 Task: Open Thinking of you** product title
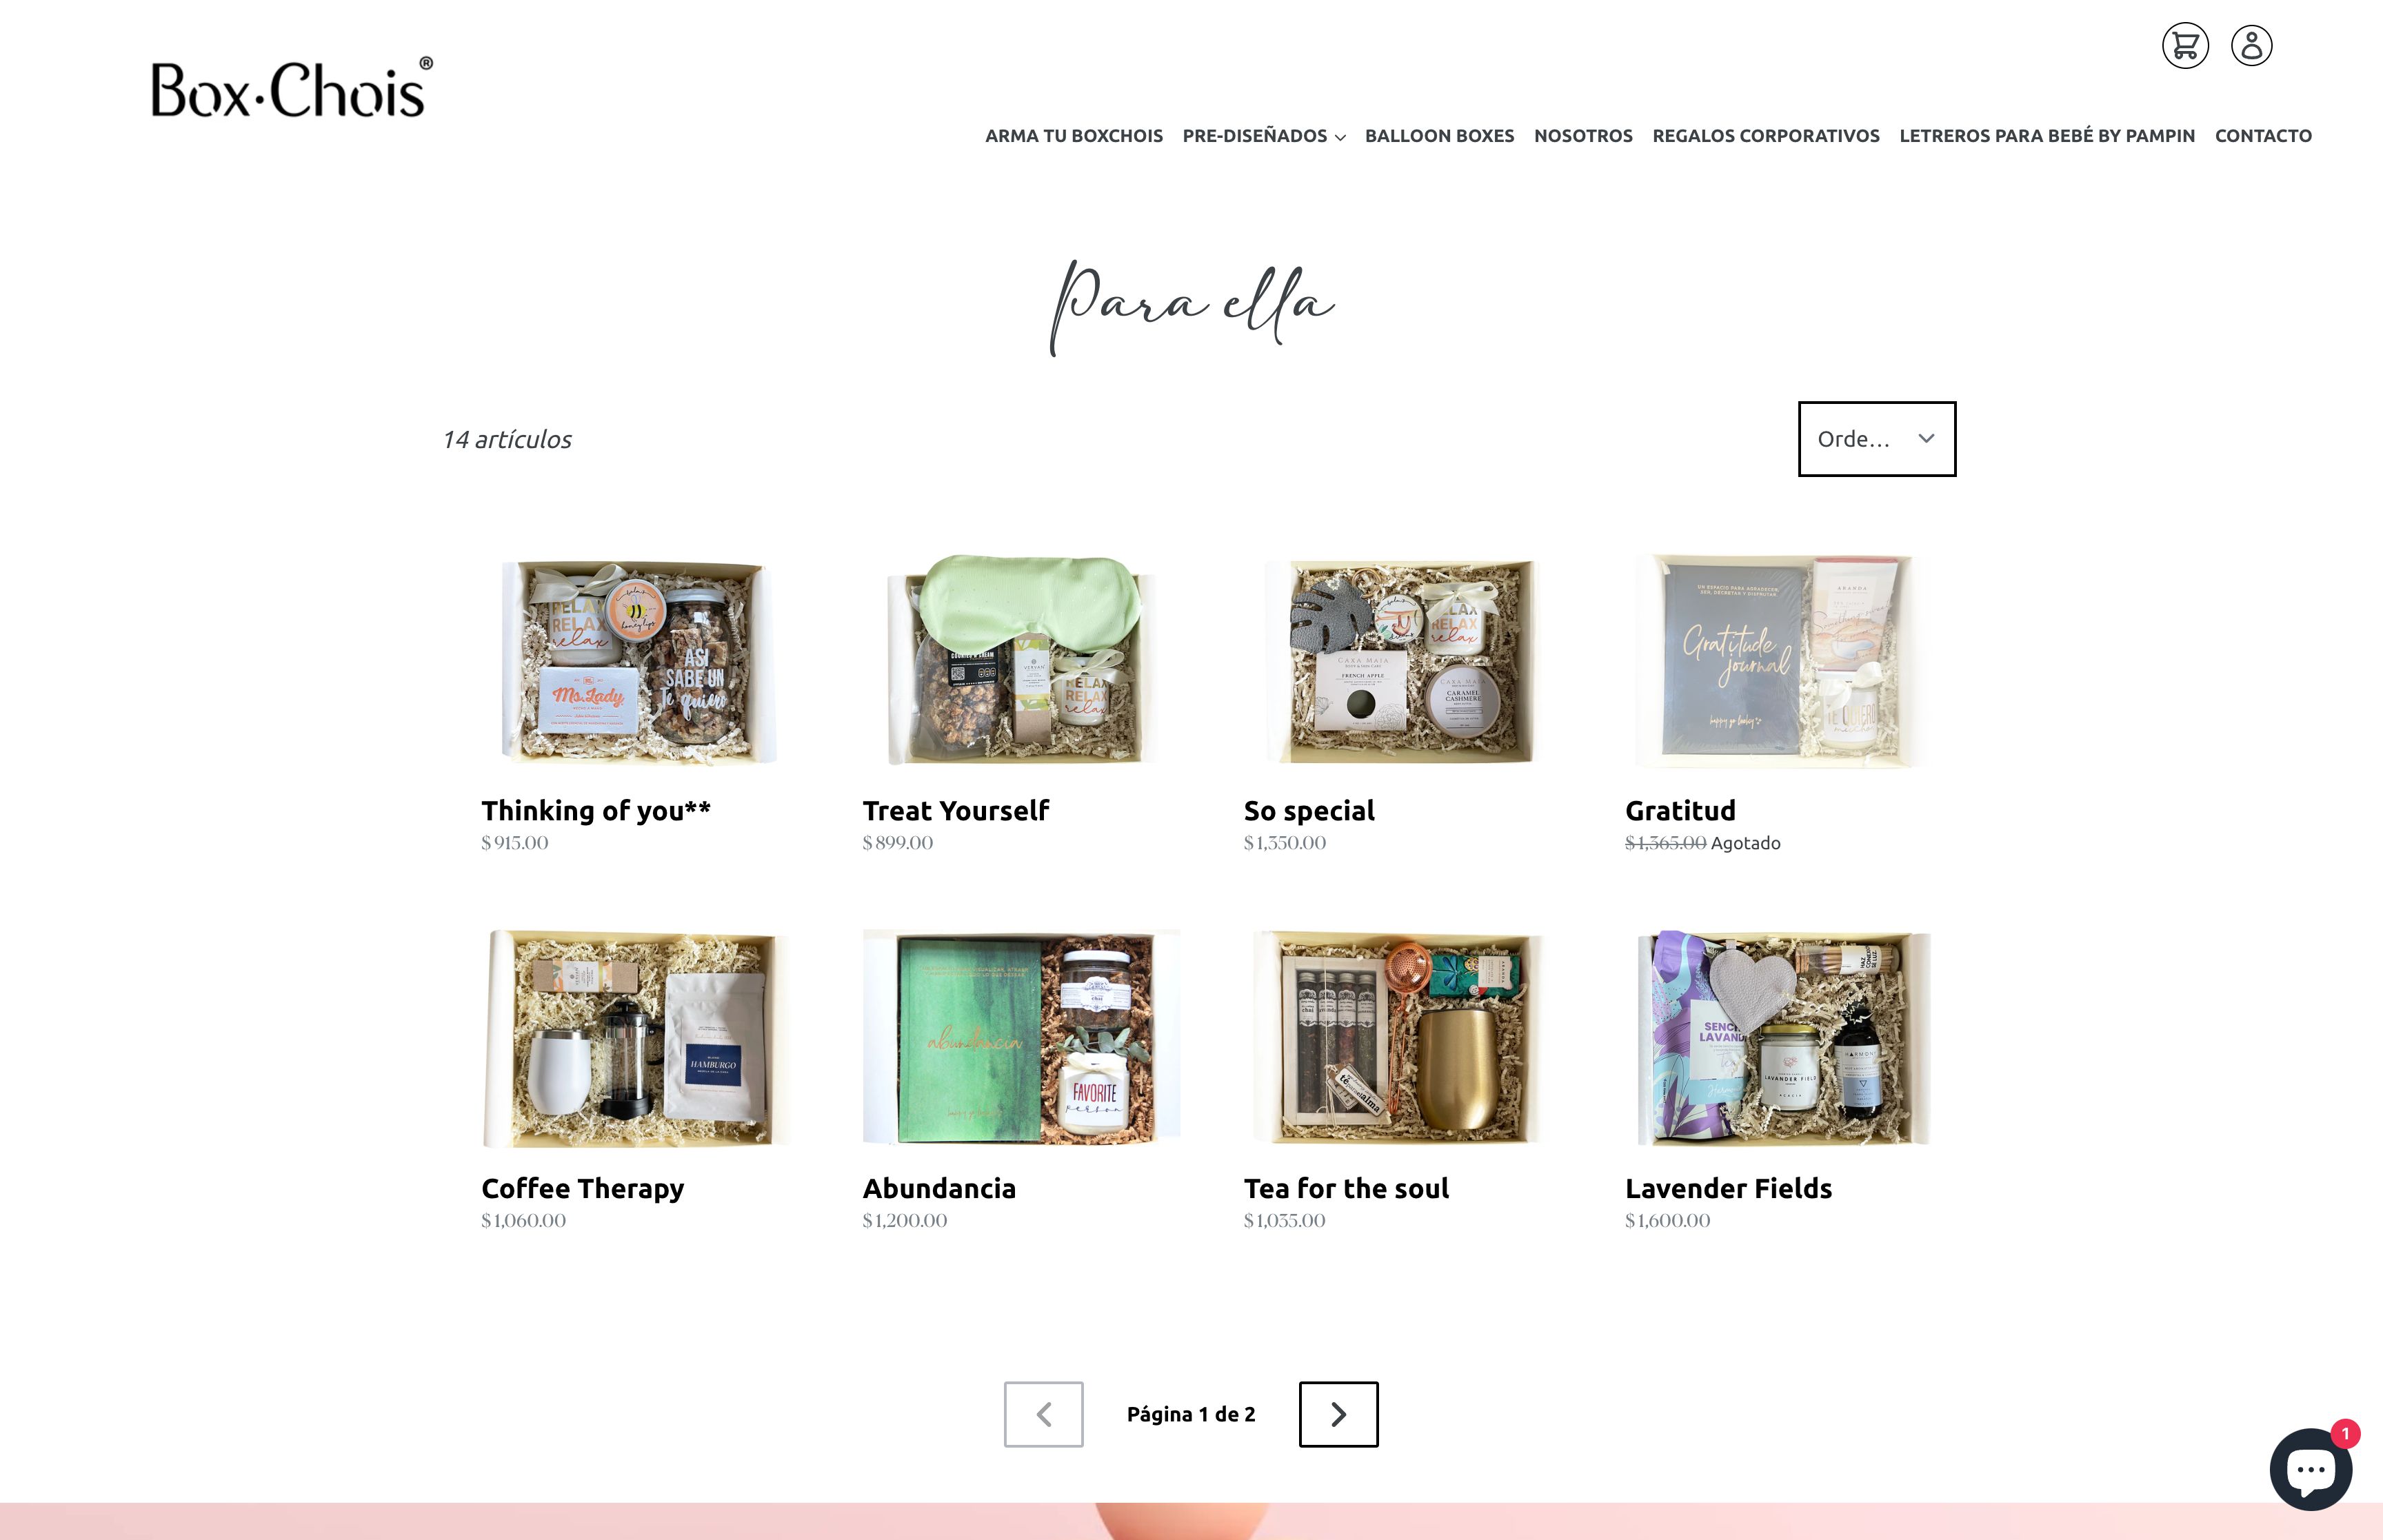coord(596,810)
